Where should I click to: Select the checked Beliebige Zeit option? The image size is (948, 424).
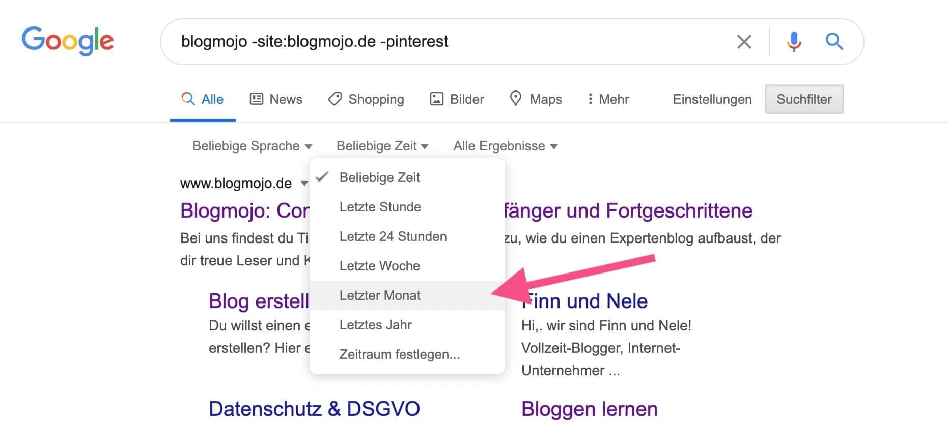379,177
